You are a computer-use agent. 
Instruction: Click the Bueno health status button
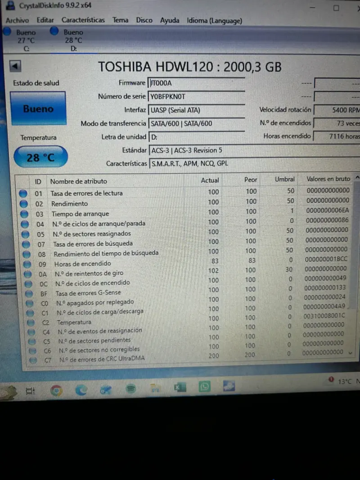[38, 108]
